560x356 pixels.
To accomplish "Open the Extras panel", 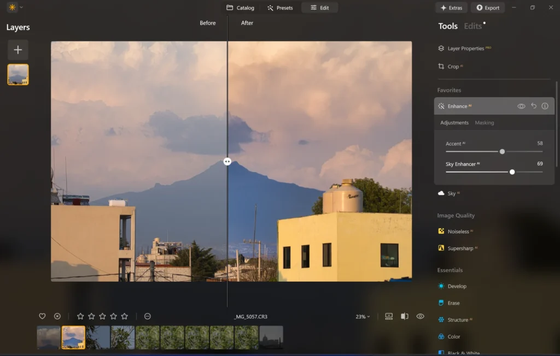I will (452, 8).
